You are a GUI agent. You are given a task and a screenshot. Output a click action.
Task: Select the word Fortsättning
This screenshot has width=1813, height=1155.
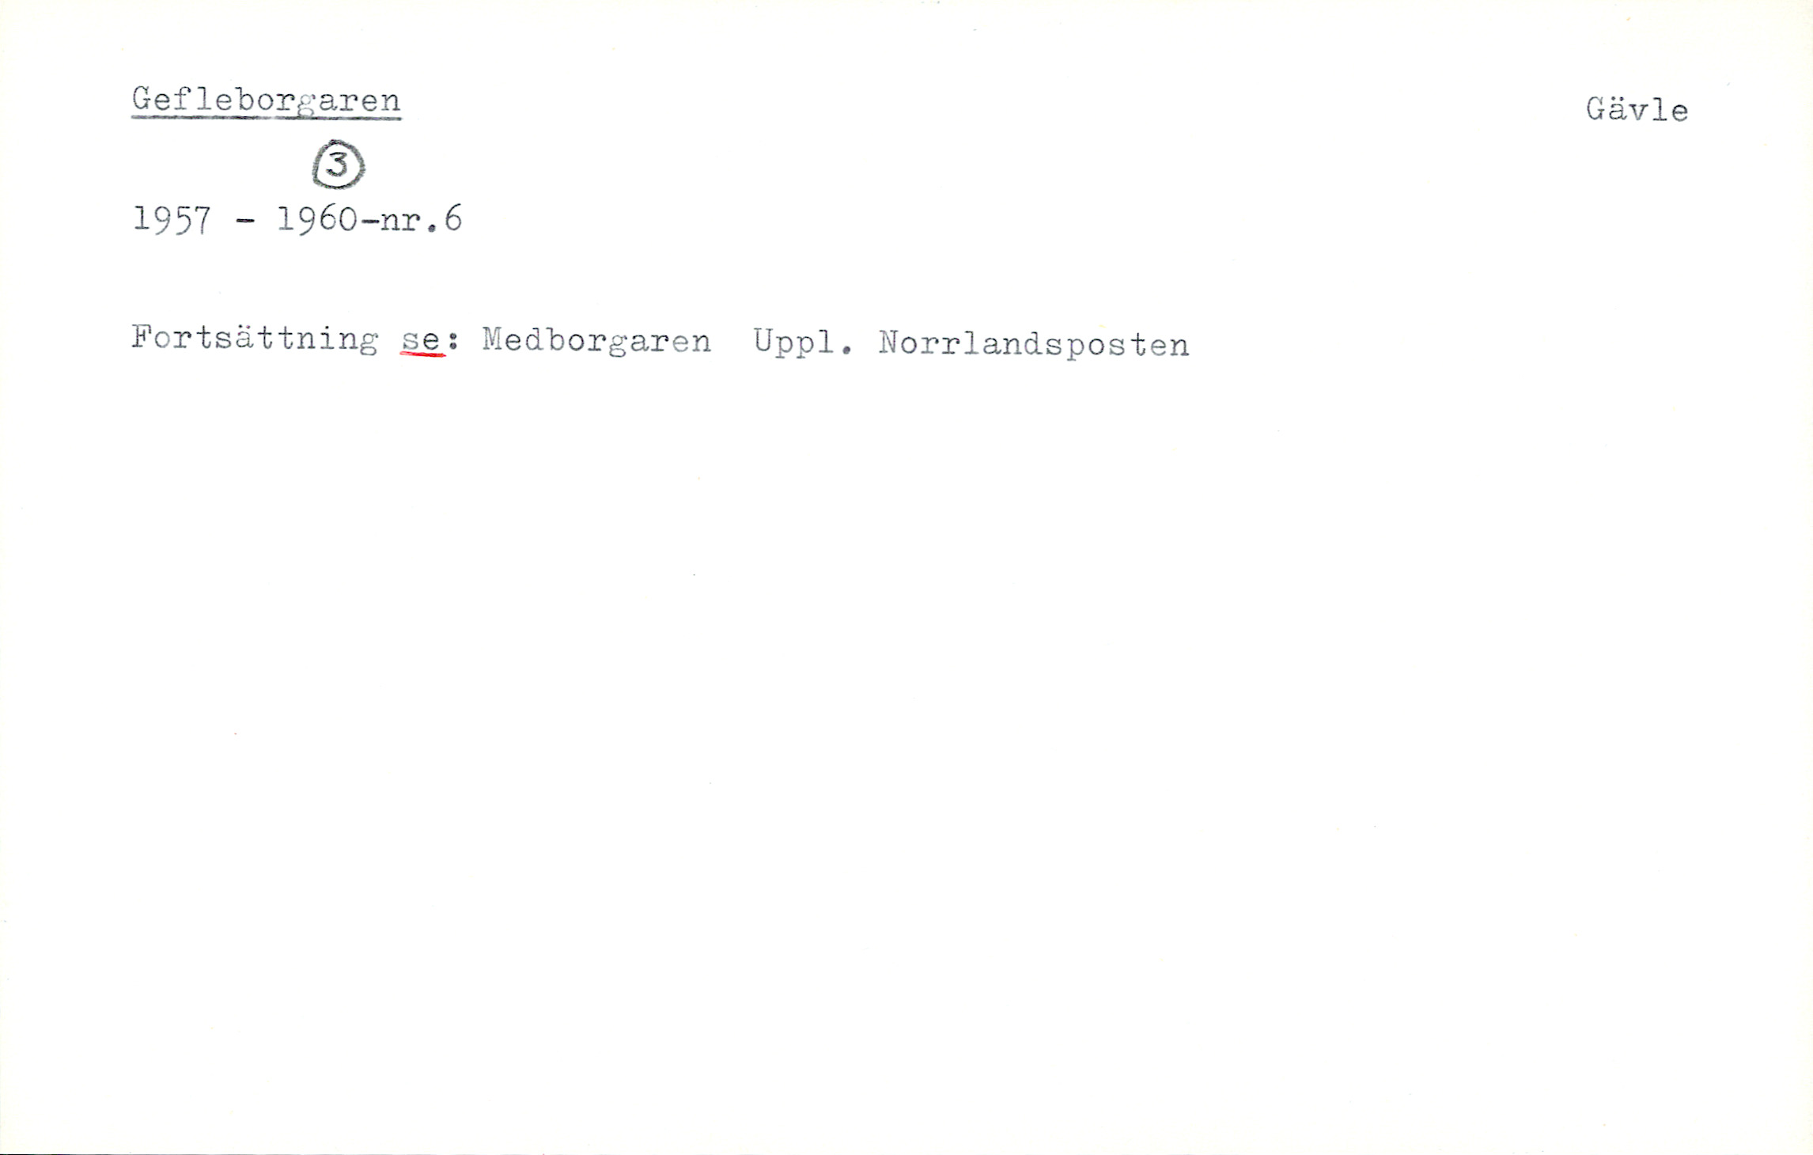[255, 339]
